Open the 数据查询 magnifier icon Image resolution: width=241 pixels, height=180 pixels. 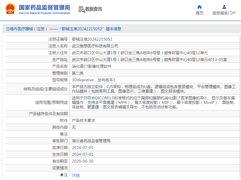point(82,9)
